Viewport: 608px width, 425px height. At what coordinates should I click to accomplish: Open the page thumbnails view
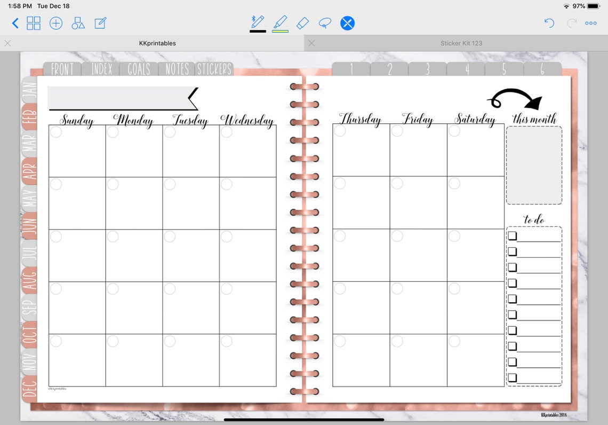[34, 22]
